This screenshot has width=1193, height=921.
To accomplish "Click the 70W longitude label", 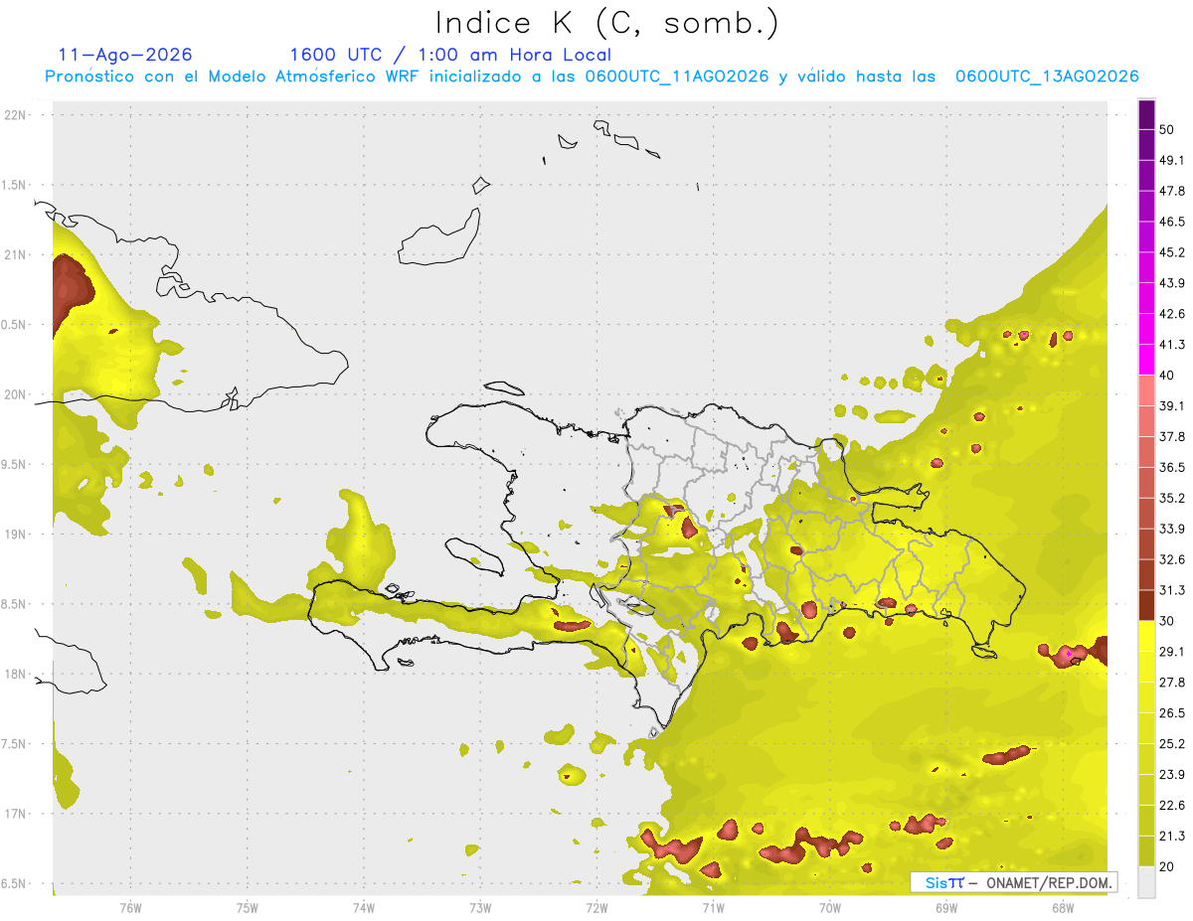I will point(829,908).
